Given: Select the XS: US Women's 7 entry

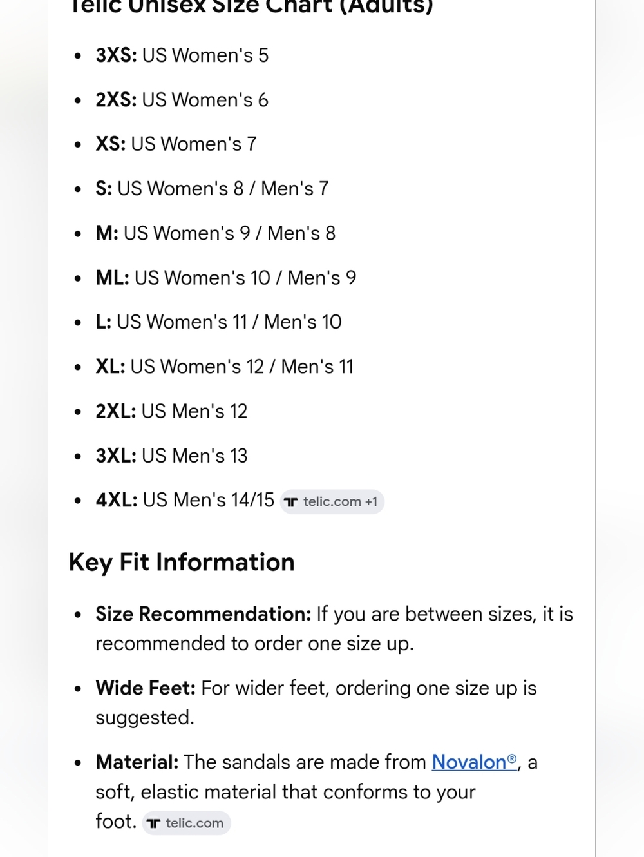Looking at the screenshot, I should [176, 144].
